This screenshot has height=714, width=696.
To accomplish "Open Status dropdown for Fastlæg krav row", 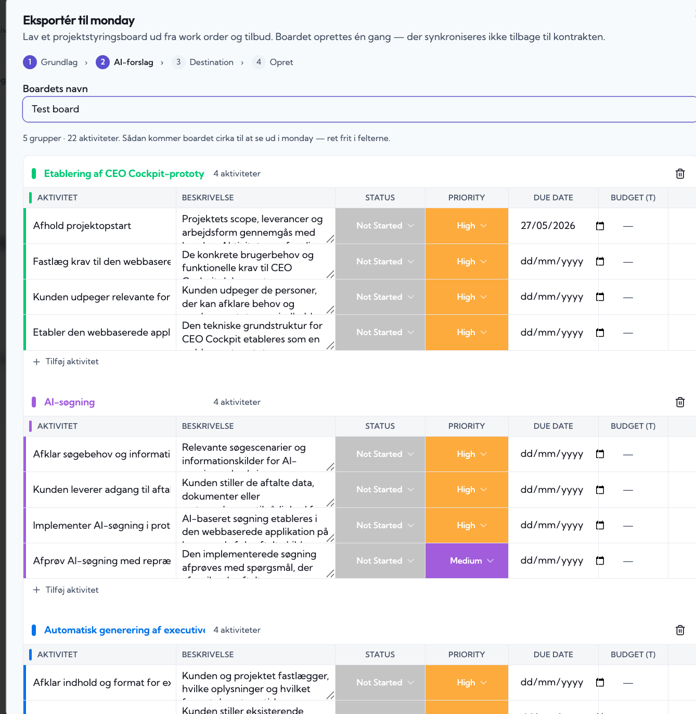I will tap(380, 261).
